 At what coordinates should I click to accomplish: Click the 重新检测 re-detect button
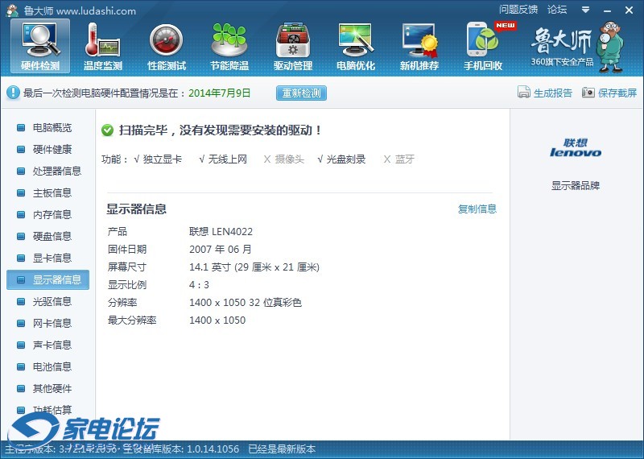pos(301,93)
